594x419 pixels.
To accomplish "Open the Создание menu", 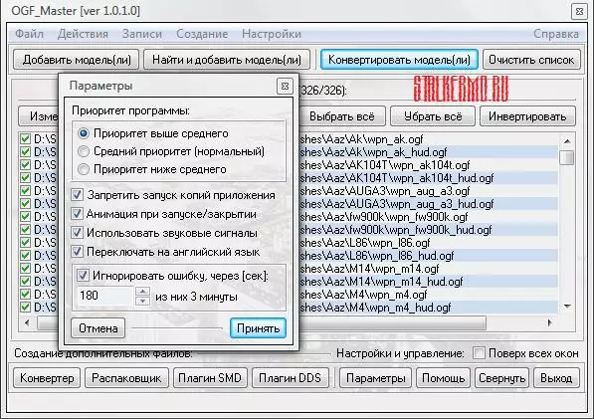I will click(x=202, y=34).
